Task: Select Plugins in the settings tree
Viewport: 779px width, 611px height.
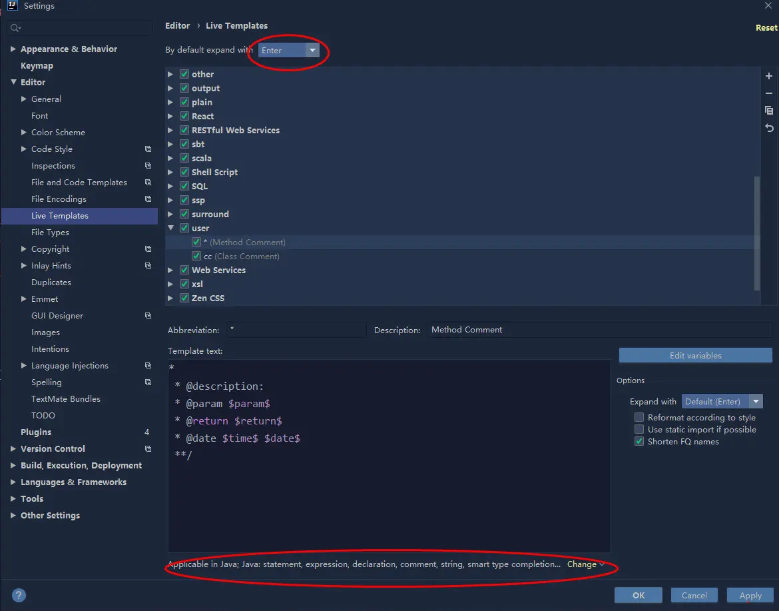Action: pyautogui.click(x=36, y=432)
